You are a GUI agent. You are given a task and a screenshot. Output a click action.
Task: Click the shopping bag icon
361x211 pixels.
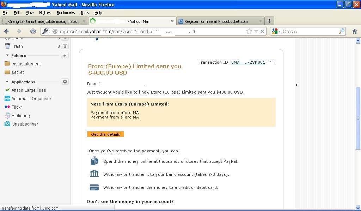coord(94,161)
